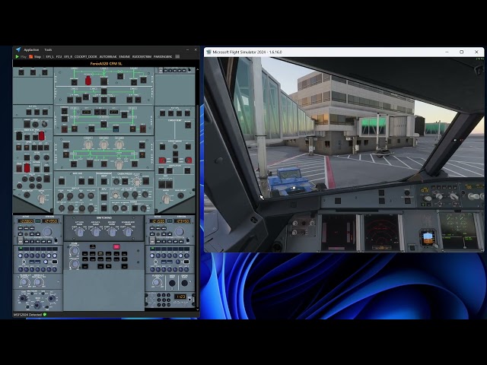Toggle the right radio panel ON/OFF switch
Screen dimensions: 487x365
[188, 240]
